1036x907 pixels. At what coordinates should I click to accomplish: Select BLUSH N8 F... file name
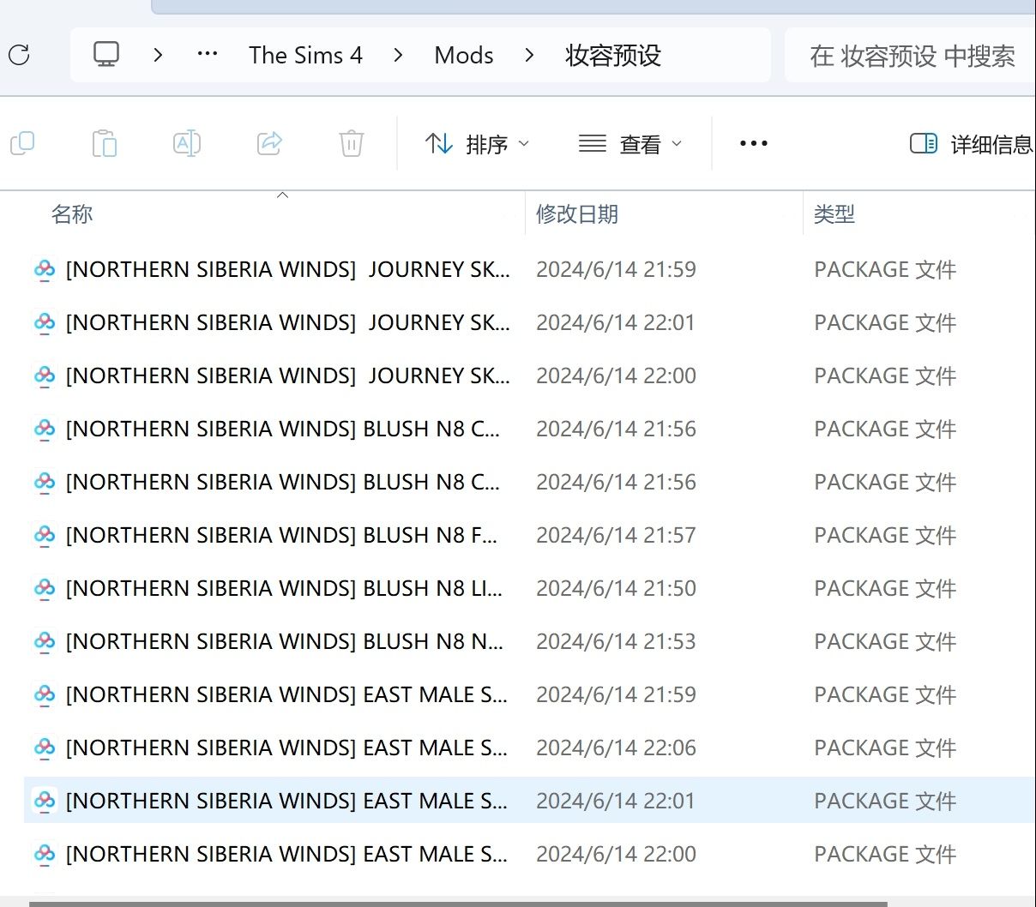click(x=281, y=536)
